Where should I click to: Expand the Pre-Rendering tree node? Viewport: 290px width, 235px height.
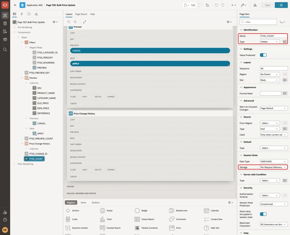(x=14, y=27)
